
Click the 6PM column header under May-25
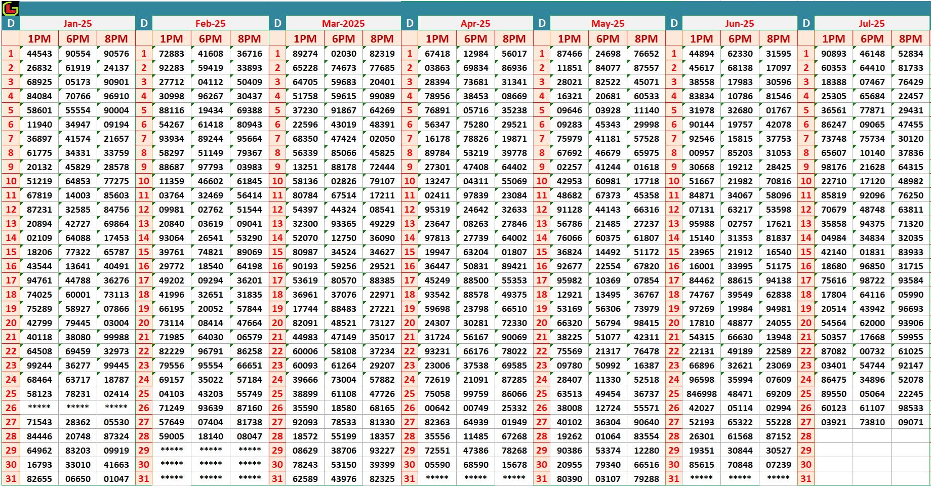pos(608,39)
